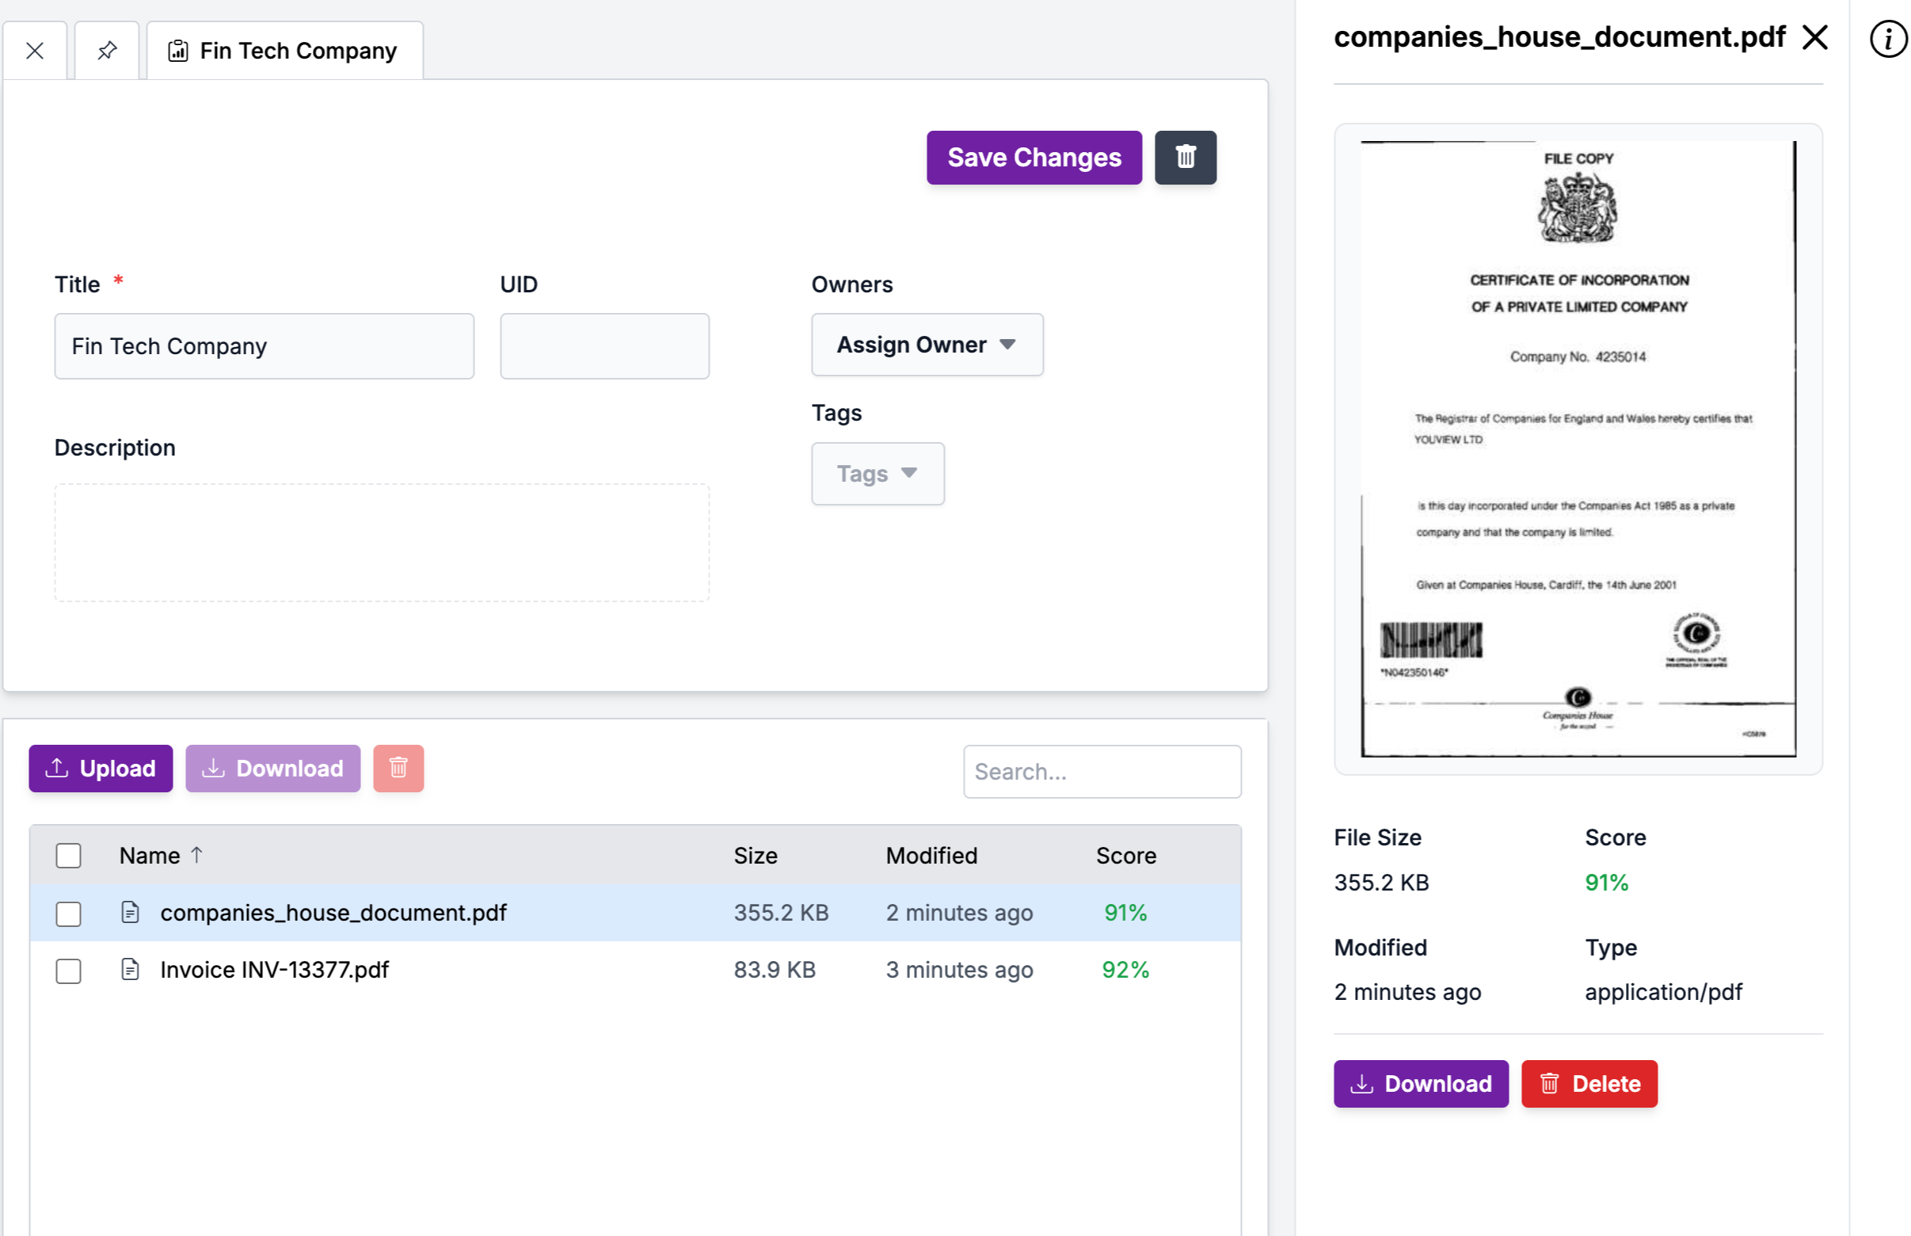1911x1236 pixels.
Task: Click the red trash icon near Upload
Action: (x=398, y=768)
